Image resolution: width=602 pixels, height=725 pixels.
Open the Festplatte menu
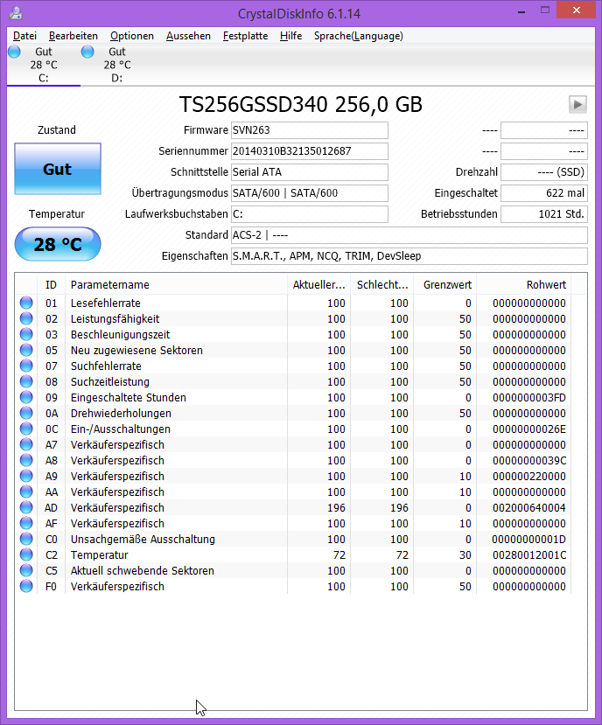click(x=245, y=36)
